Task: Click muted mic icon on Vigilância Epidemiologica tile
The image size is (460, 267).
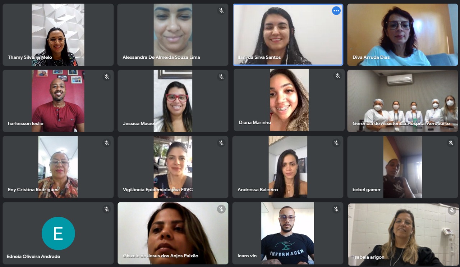Action: tap(221, 143)
